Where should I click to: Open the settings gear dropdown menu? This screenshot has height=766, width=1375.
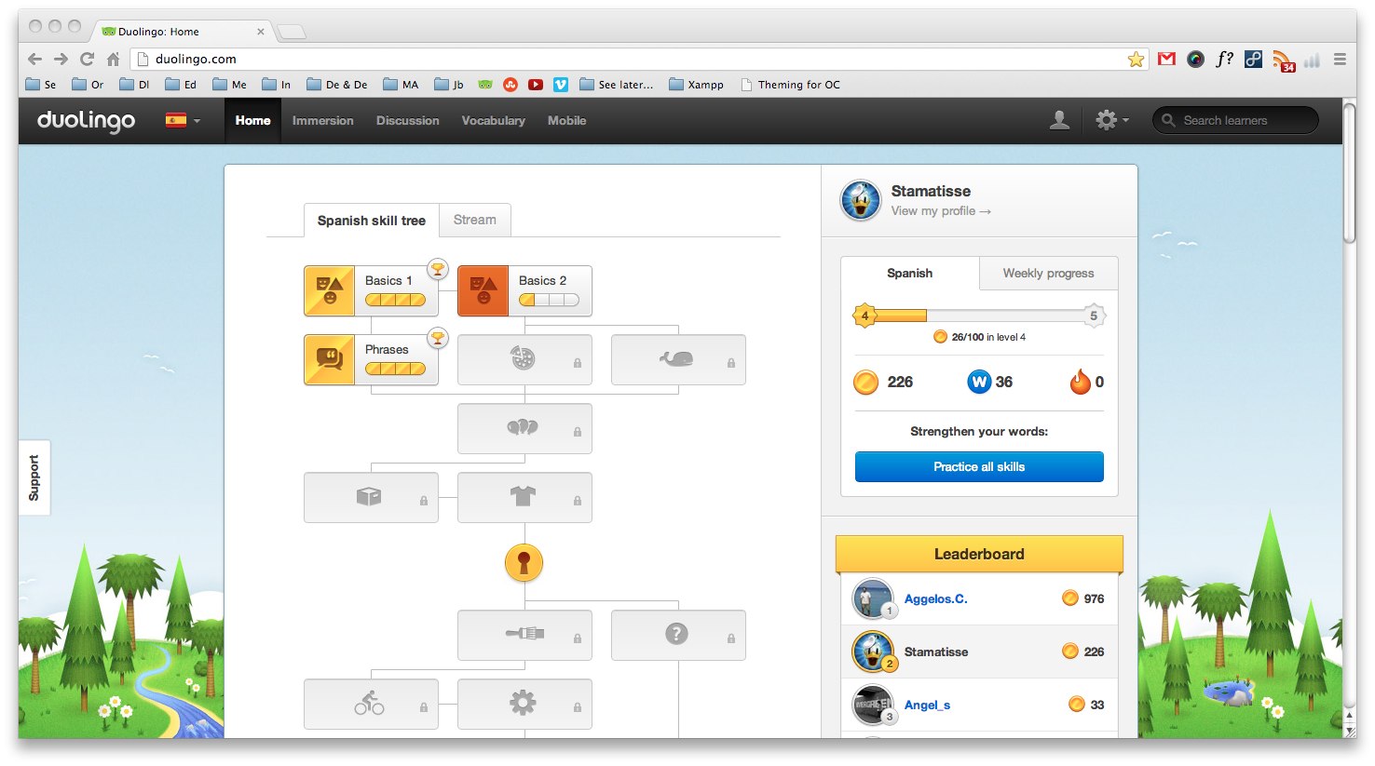click(1111, 120)
